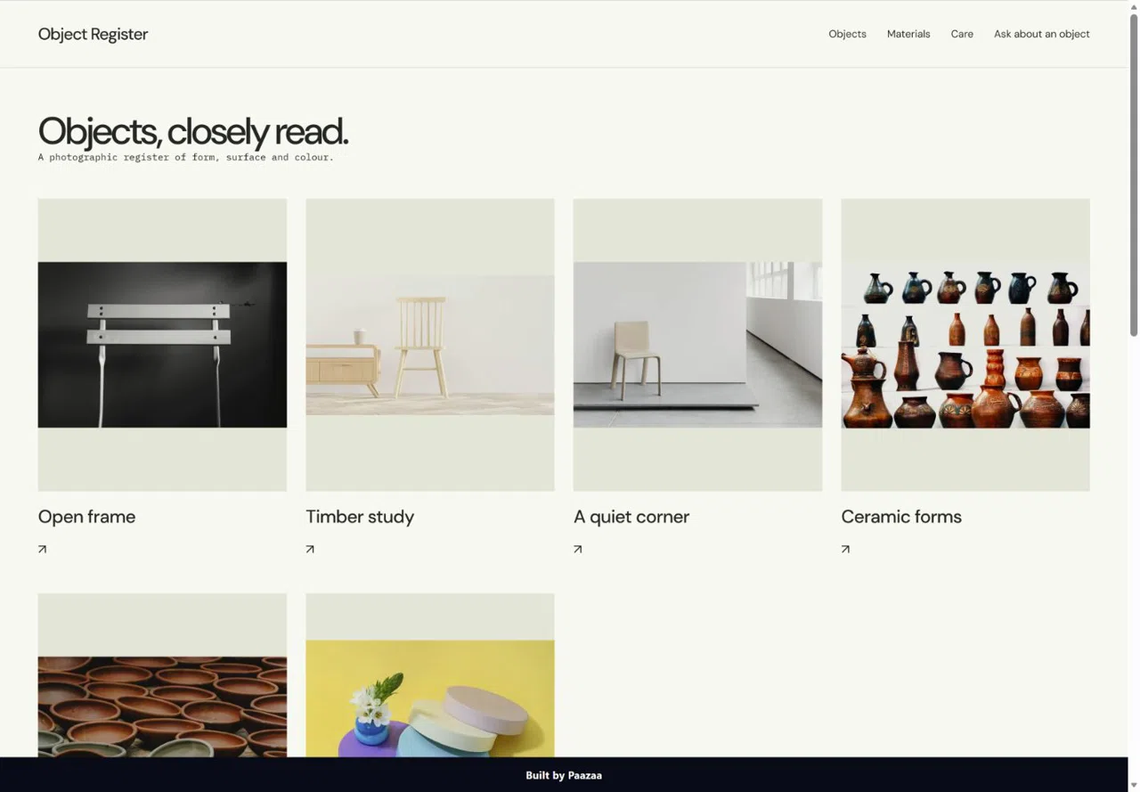
Task: Open the arrow icon under Ceramic forms
Action: [x=845, y=549]
